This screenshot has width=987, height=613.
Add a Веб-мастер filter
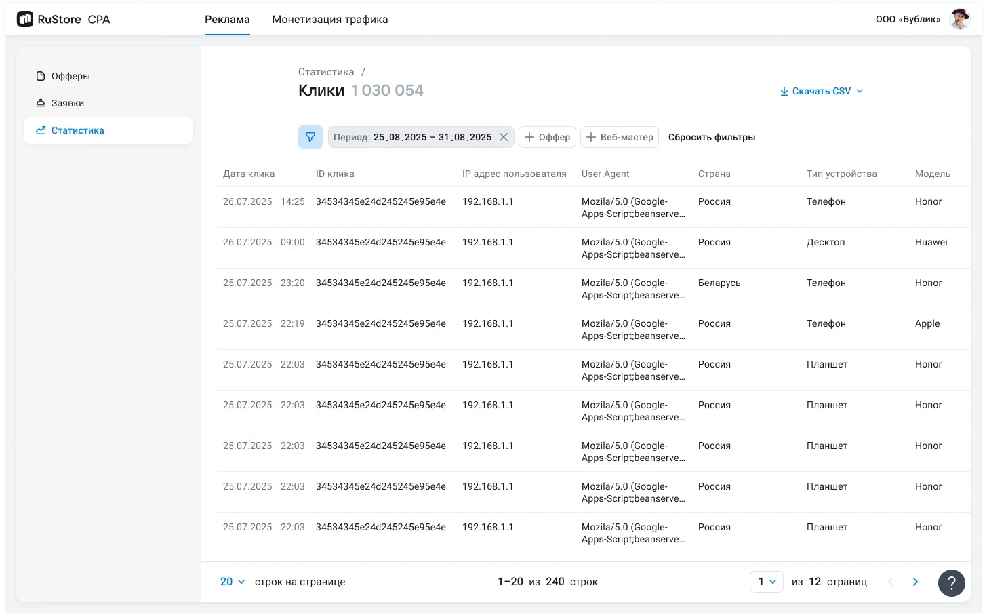coord(620,137)
